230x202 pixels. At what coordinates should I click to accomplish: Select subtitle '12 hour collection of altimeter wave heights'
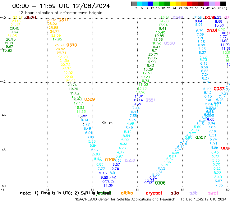pos(60,13)
